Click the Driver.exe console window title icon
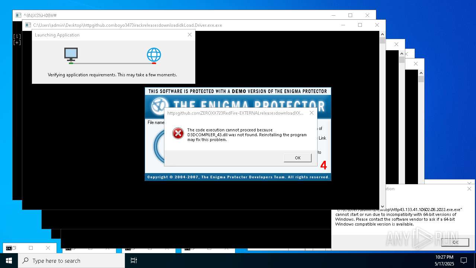Viewport: 476px width, 268px height. click(28, 25)
